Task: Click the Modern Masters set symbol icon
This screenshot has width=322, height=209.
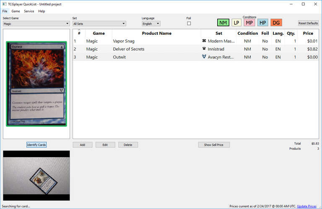Action: pyautogui.click(x=204, y=41)
